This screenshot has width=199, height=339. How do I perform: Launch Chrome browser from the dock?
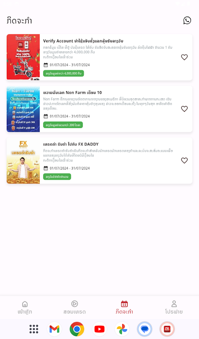pos(77,329)
